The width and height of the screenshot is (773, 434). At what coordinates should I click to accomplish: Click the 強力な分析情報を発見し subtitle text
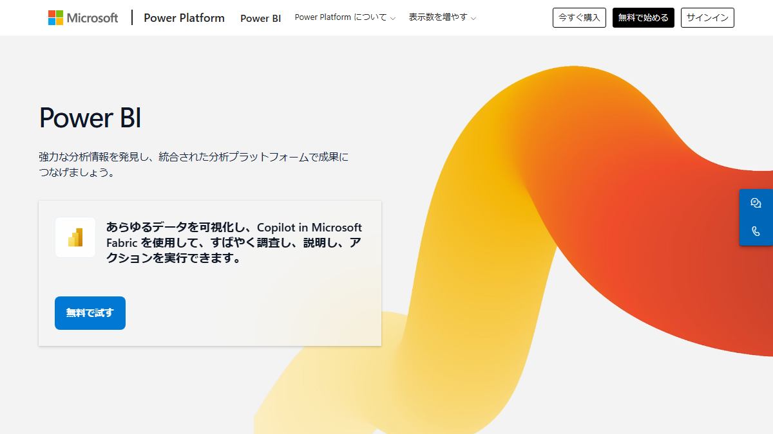tap(193, 165)
